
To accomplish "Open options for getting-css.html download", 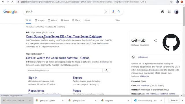I will pos(95,101).
